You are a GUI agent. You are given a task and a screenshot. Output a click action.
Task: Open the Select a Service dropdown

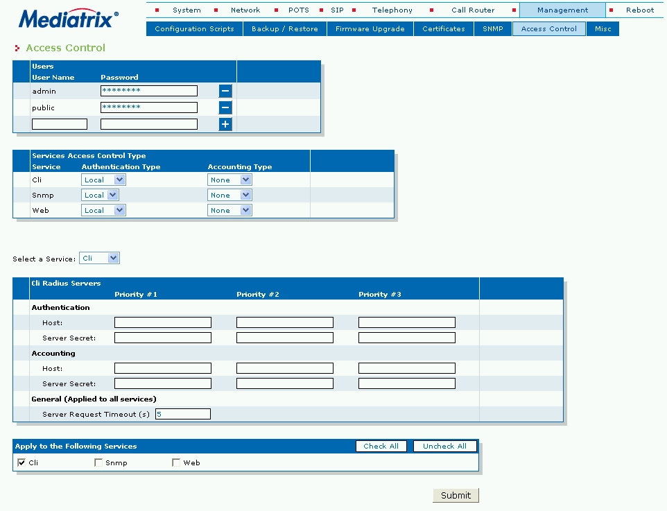(x=100, y=258)
